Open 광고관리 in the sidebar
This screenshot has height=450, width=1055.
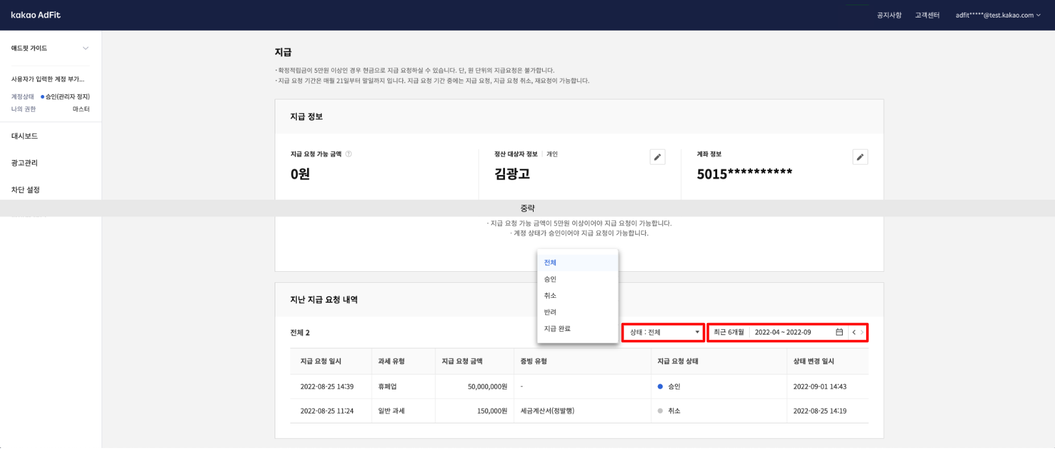25,163
